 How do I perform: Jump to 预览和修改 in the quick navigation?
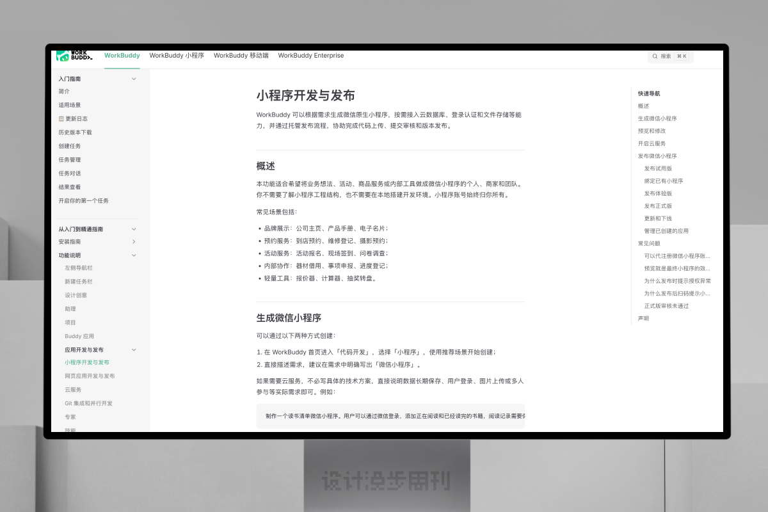pyautogui.click(x=652, y=131)
